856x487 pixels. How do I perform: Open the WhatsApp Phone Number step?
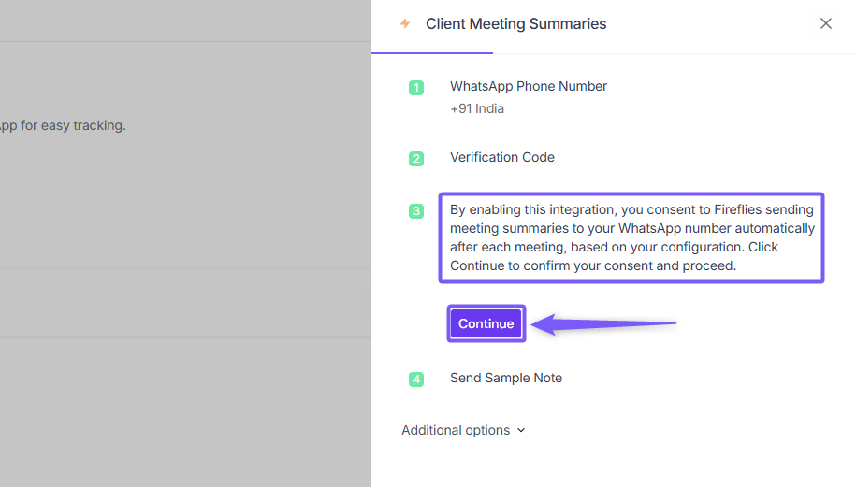coord(528,86)
